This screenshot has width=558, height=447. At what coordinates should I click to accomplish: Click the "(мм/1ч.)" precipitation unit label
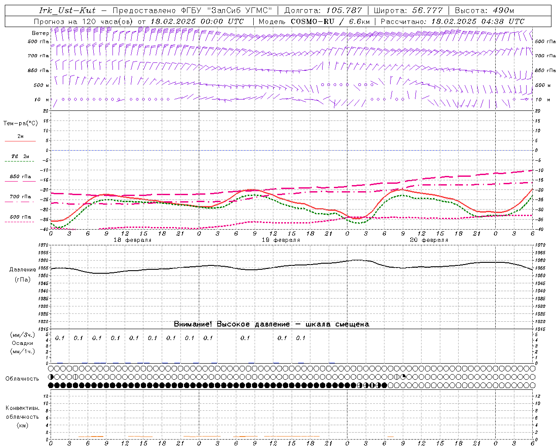coord(23,351)
